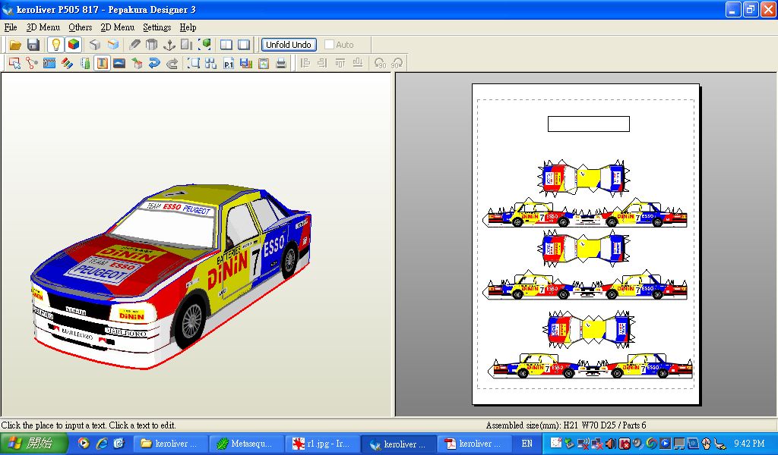Image resolution: width=778 pixels, height=455 pixels.
Task: Toggle the light bulb lighting button
Action: [x=55, y=45]
